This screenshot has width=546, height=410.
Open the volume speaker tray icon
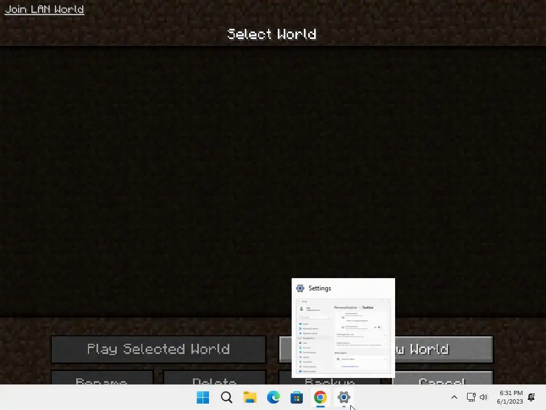483,397
